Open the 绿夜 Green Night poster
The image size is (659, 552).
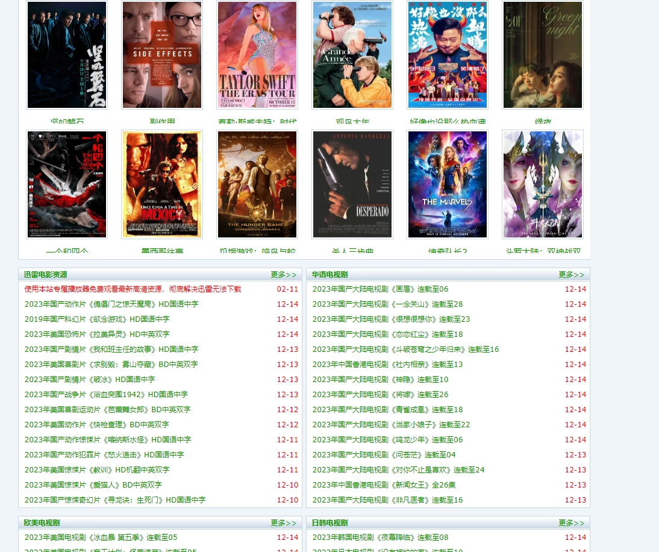point(543,54)
